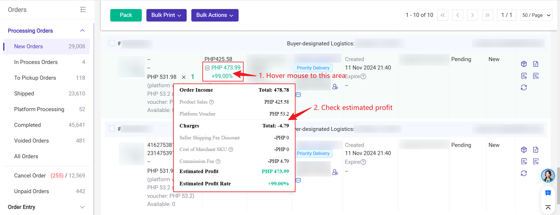
Task: Click the page number input field
Action: tap(507, 15)
